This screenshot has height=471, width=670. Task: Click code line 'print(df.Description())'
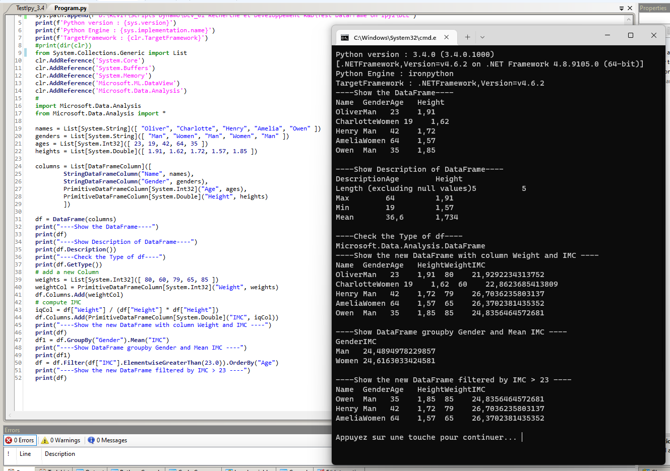tap(76, 249)
